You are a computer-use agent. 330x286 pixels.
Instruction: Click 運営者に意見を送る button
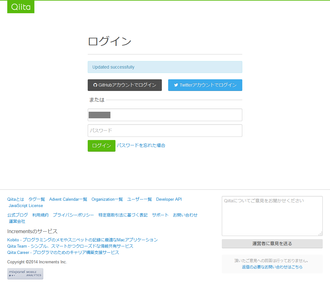(272, 244)
